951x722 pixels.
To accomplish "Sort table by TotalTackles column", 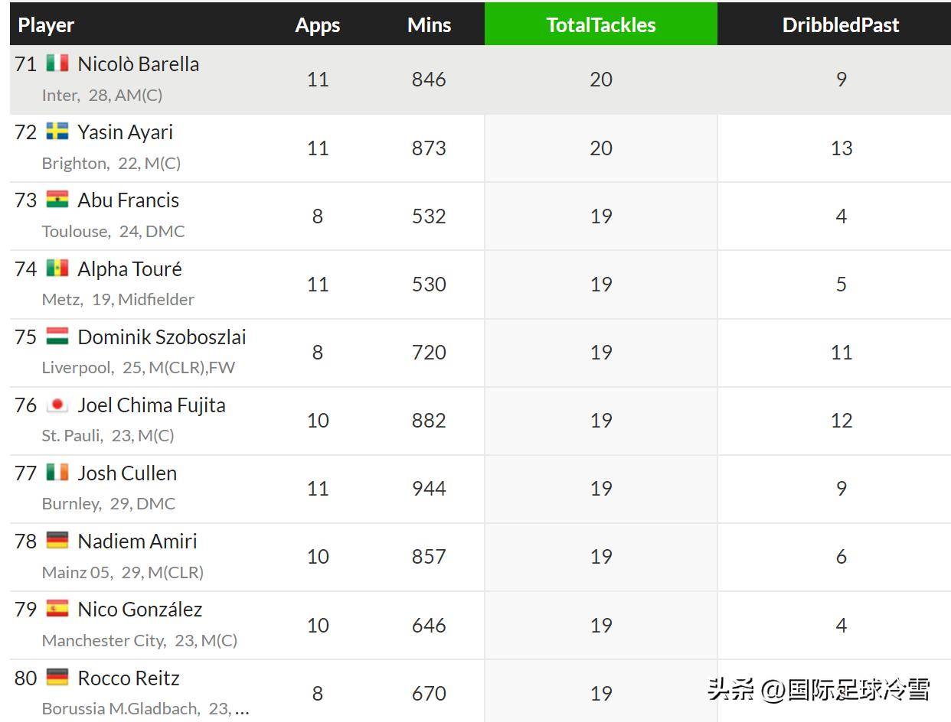I will coord(600,24).
